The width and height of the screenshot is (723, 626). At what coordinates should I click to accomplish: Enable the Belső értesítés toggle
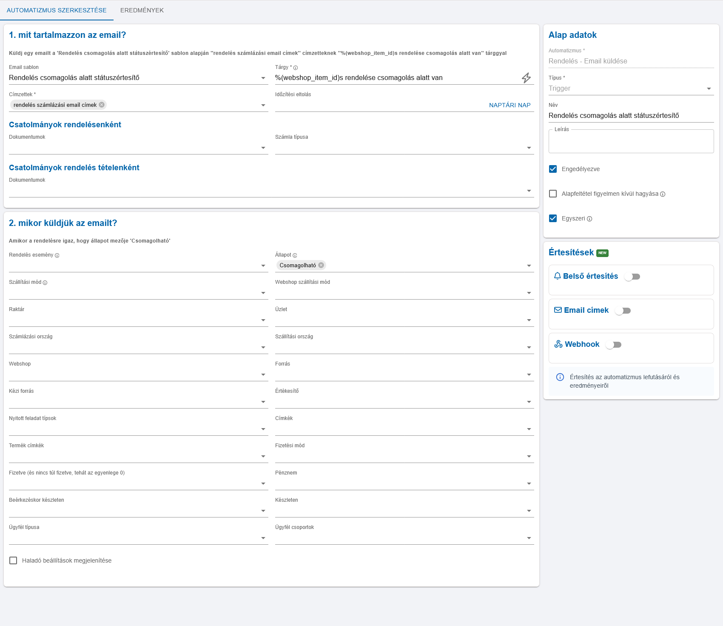[x=632, y=277]
